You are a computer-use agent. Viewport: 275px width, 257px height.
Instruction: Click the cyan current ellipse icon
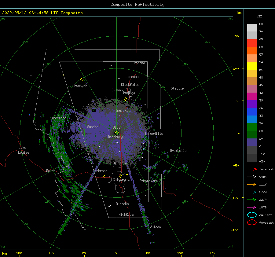(252, 215)
